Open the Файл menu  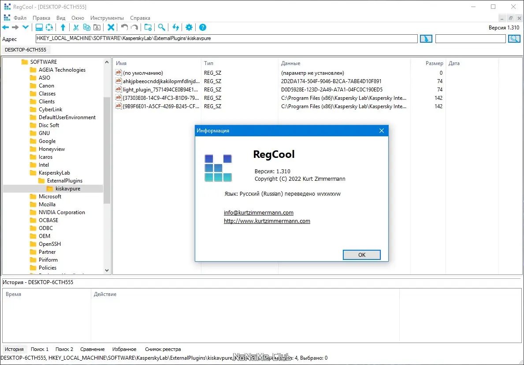point(20,18)
